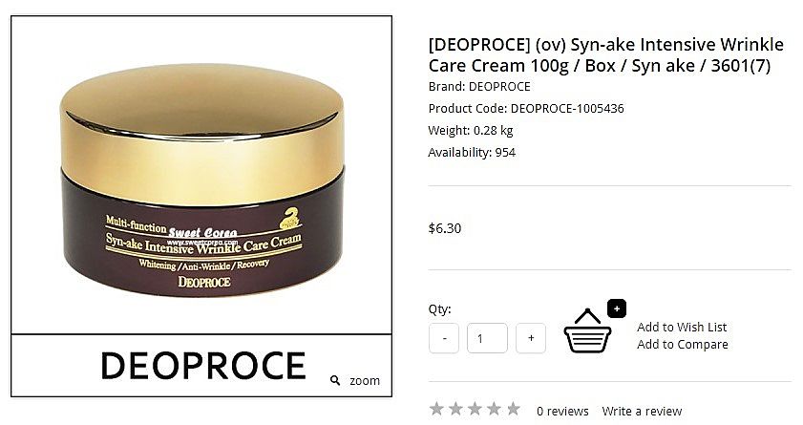Viewport: 803px width, 425px height.
Task: Click the shopping basket add-to-cart icon
Action: [x=587, y=330]
